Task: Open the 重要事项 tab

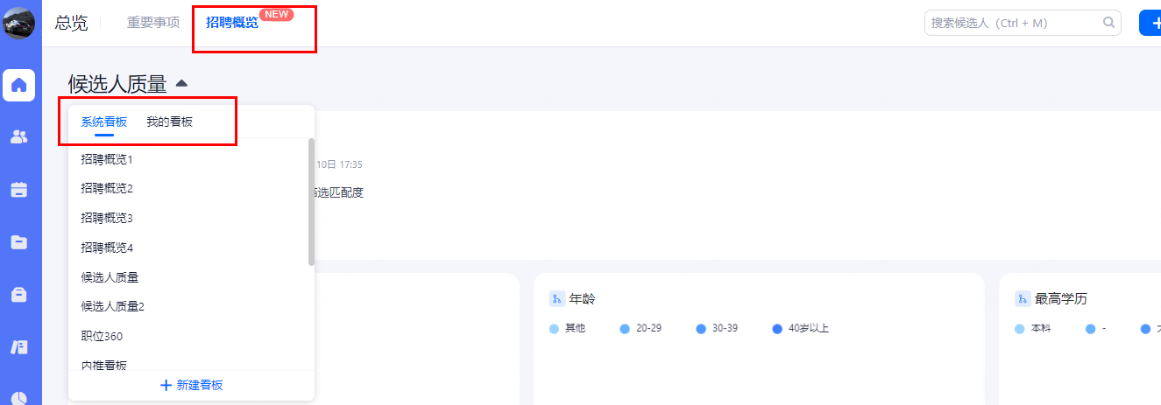Action: (153, 23)
